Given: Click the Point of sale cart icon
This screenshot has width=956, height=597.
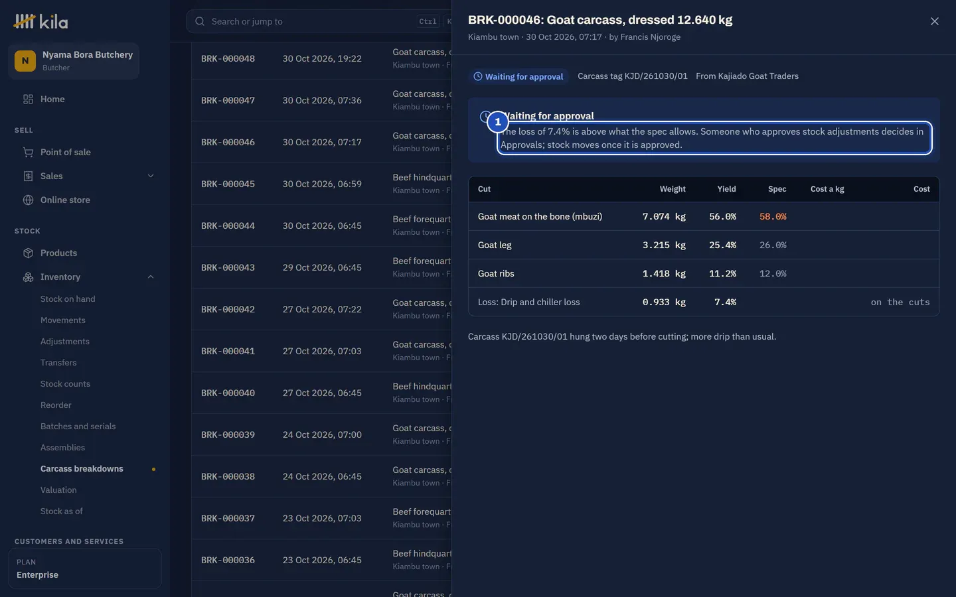Looking at the screenshot, I should click(28, 152).
